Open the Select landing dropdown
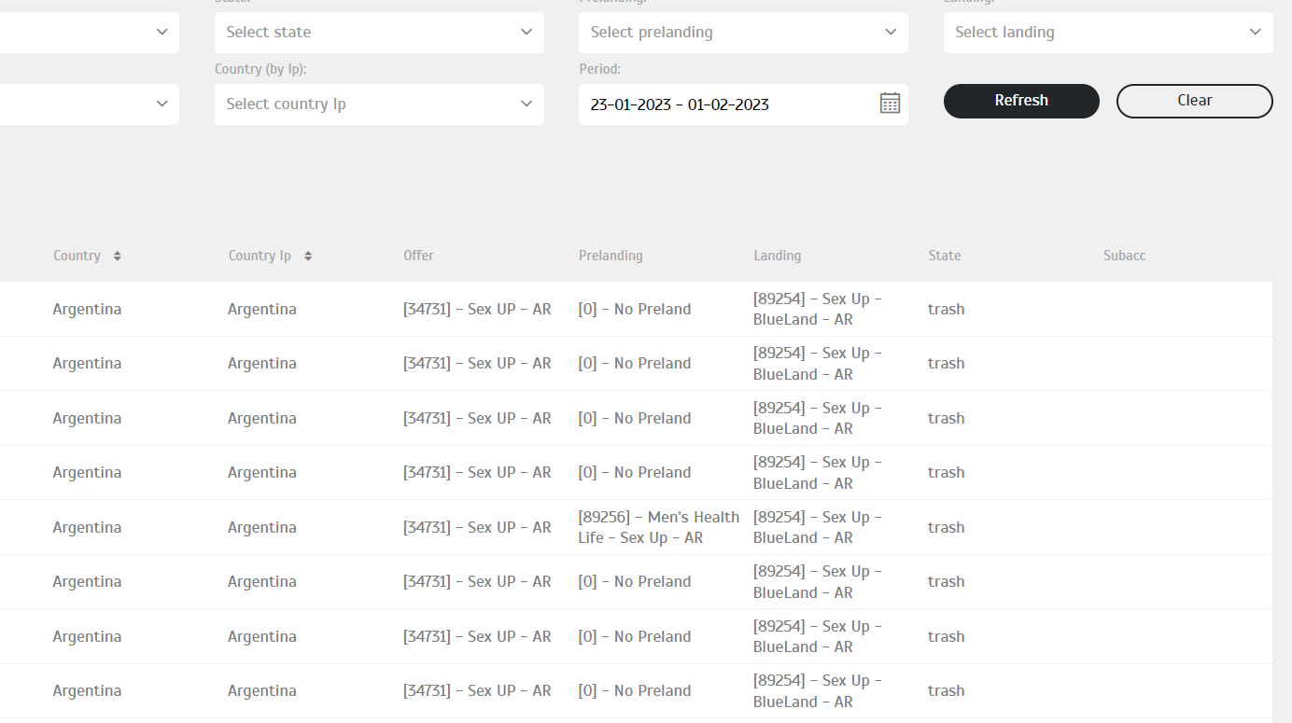 pyautogui.click(x=1108, y=32)
